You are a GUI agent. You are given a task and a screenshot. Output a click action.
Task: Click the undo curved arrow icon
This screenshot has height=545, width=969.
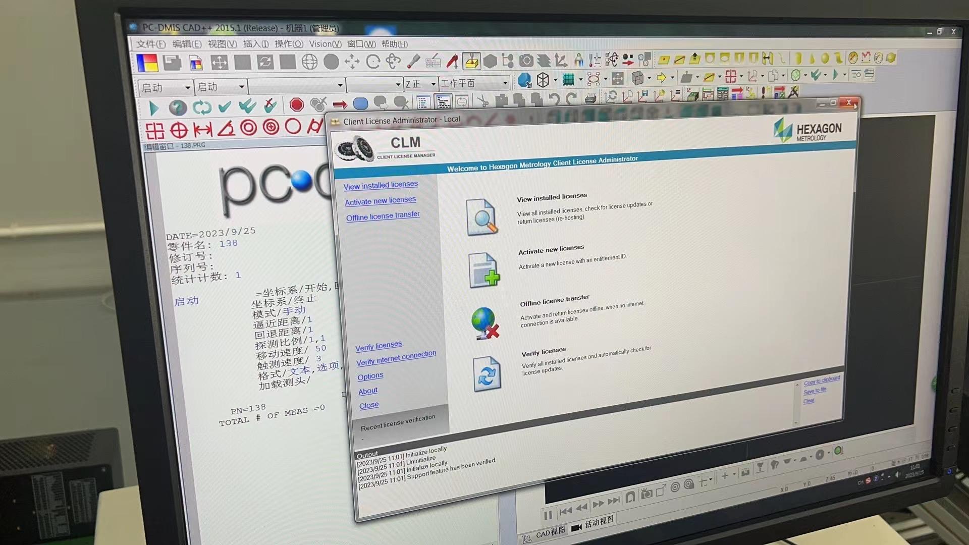pyautogui.click(x=554, y=98)
